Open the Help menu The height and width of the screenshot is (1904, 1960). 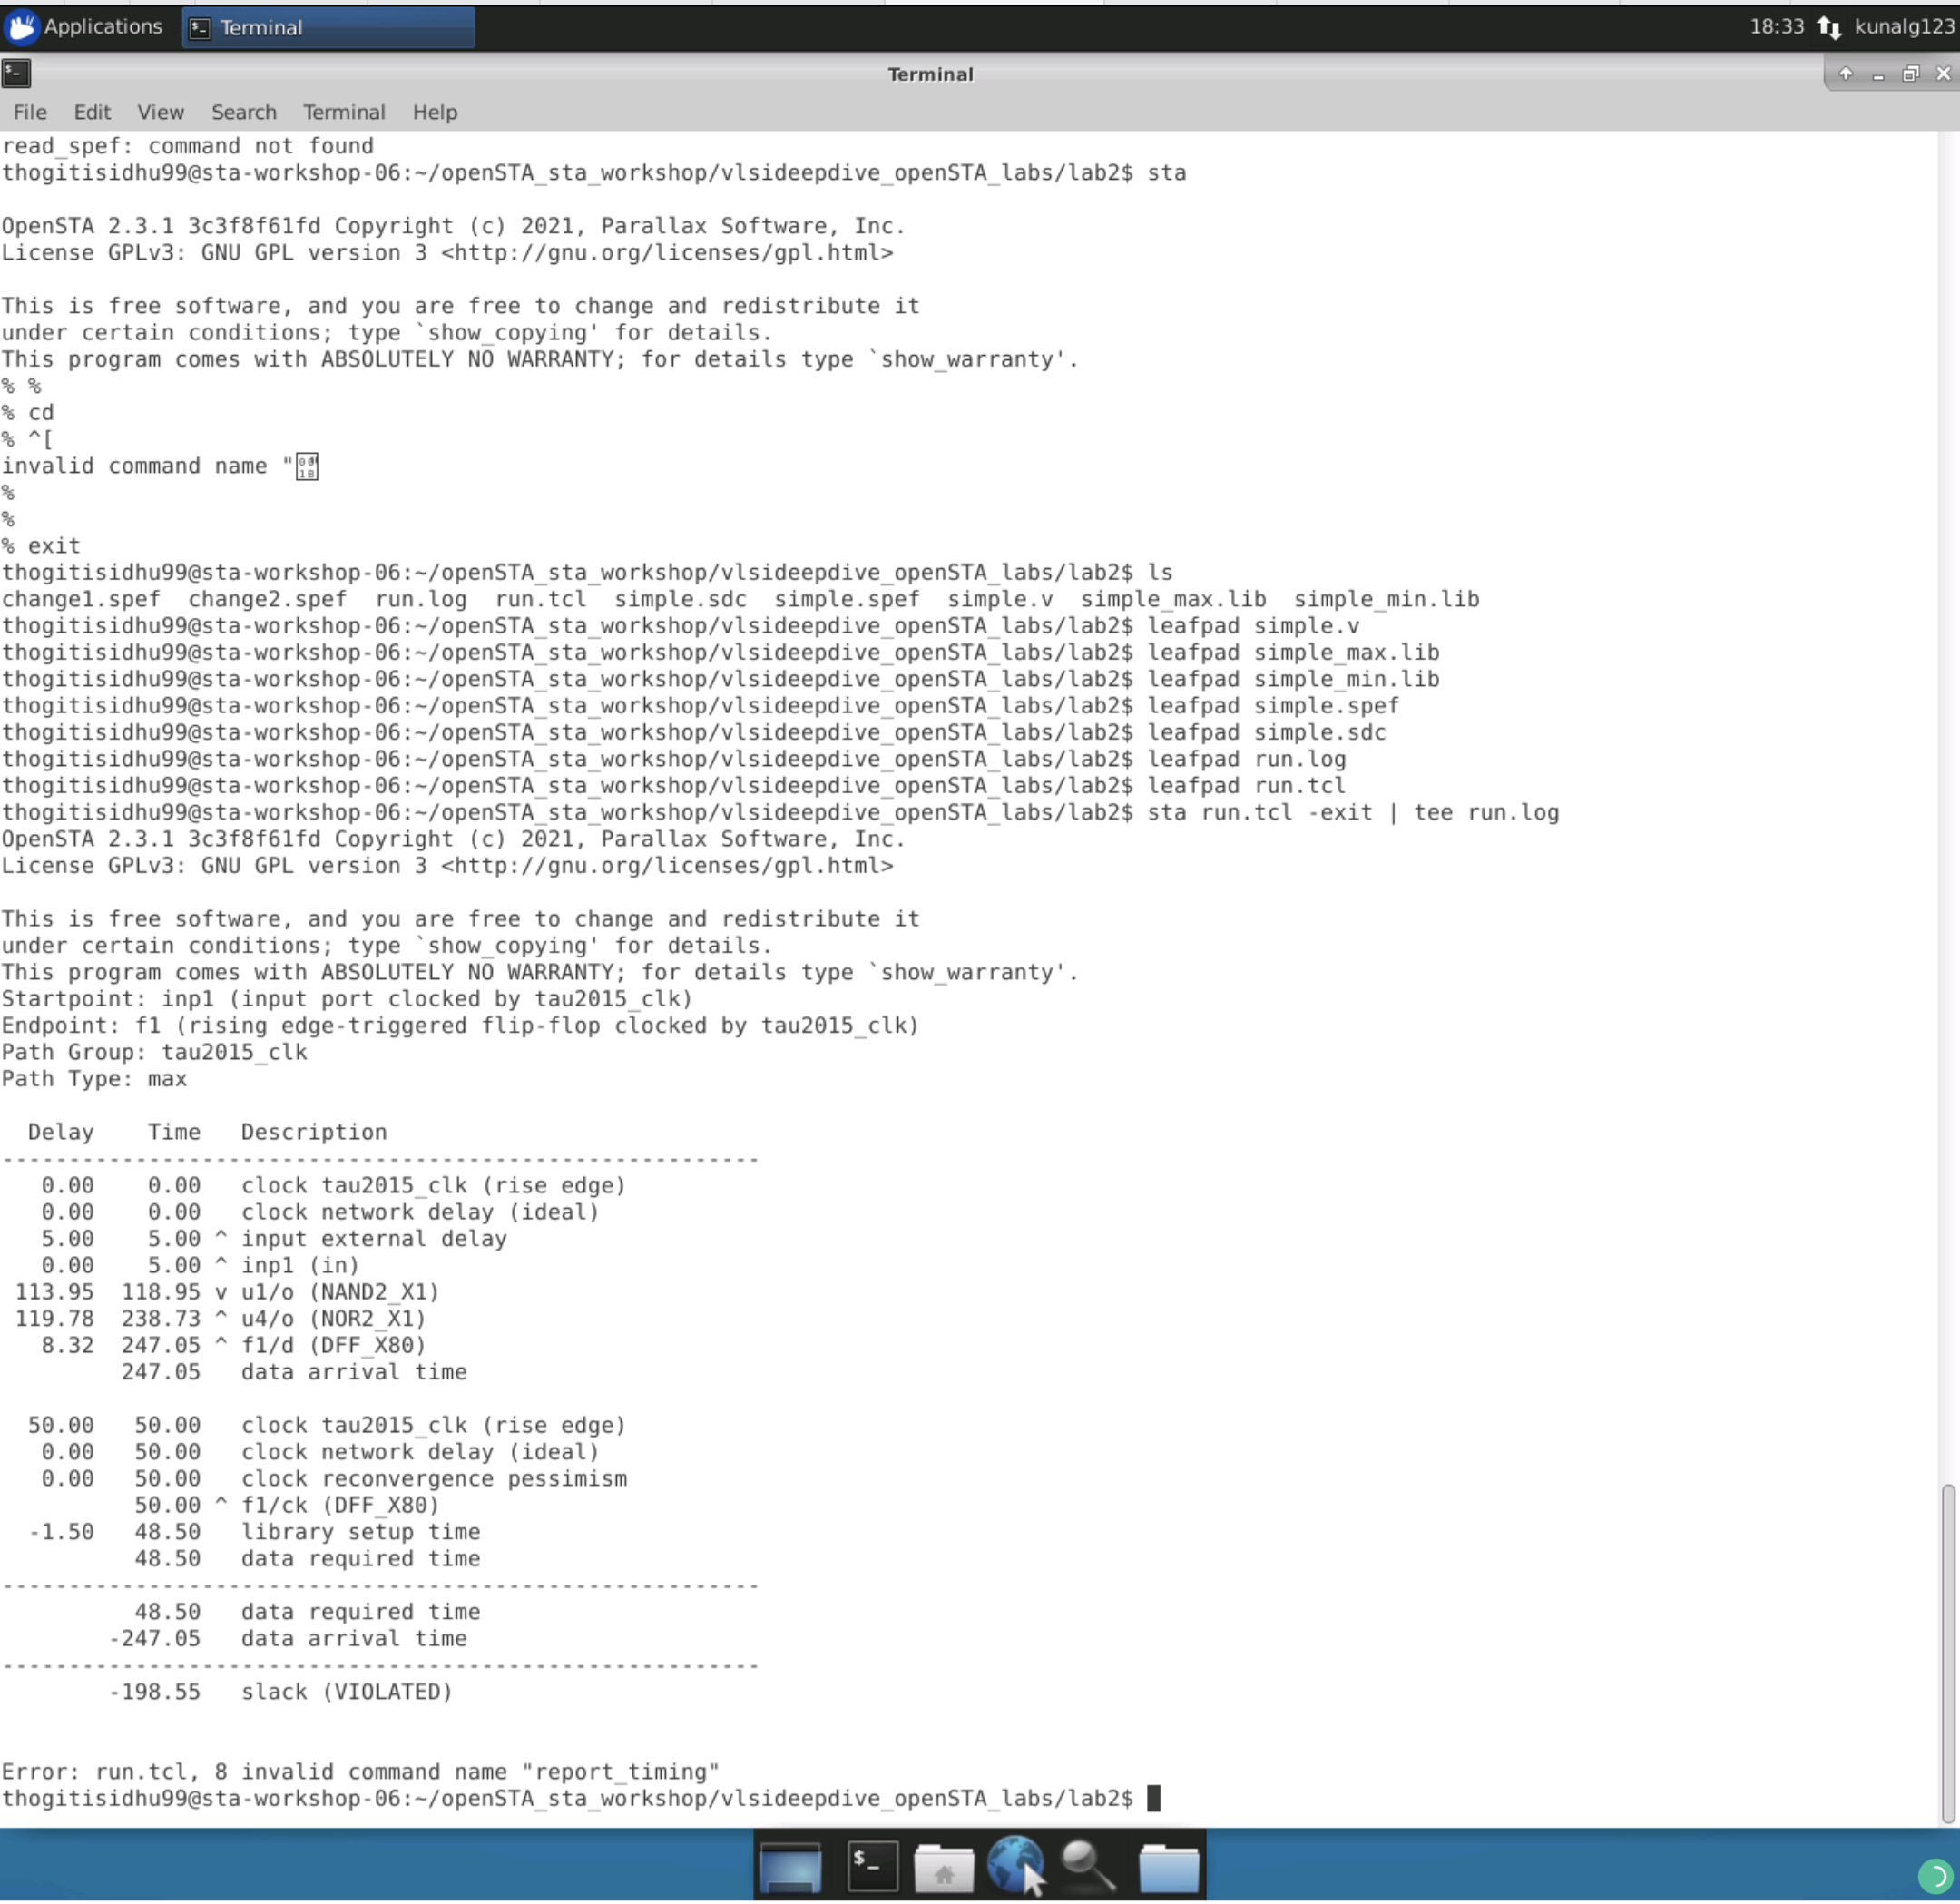(x=434, y=112)
